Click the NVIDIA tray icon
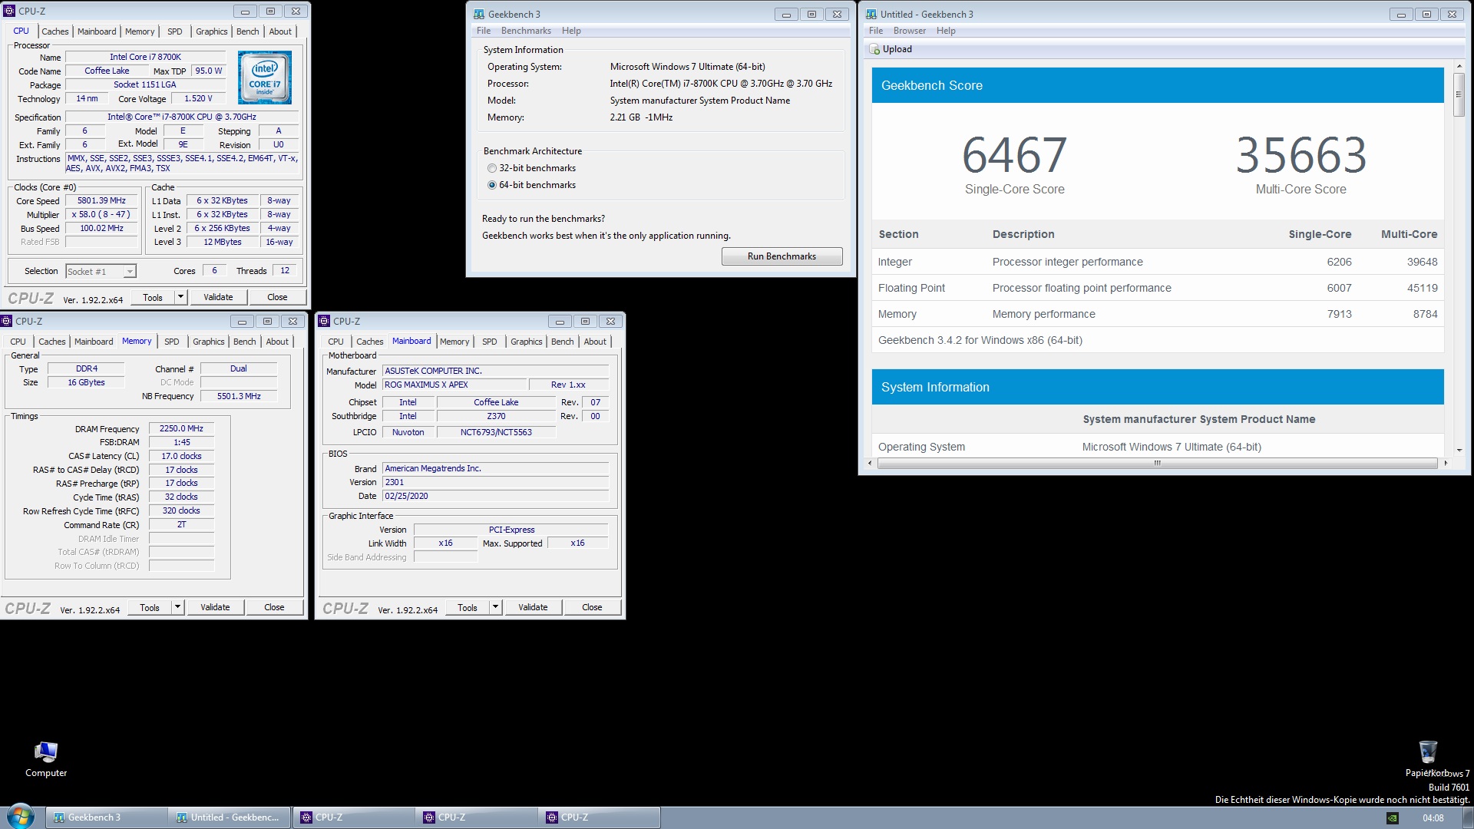 coord(1392,818)
